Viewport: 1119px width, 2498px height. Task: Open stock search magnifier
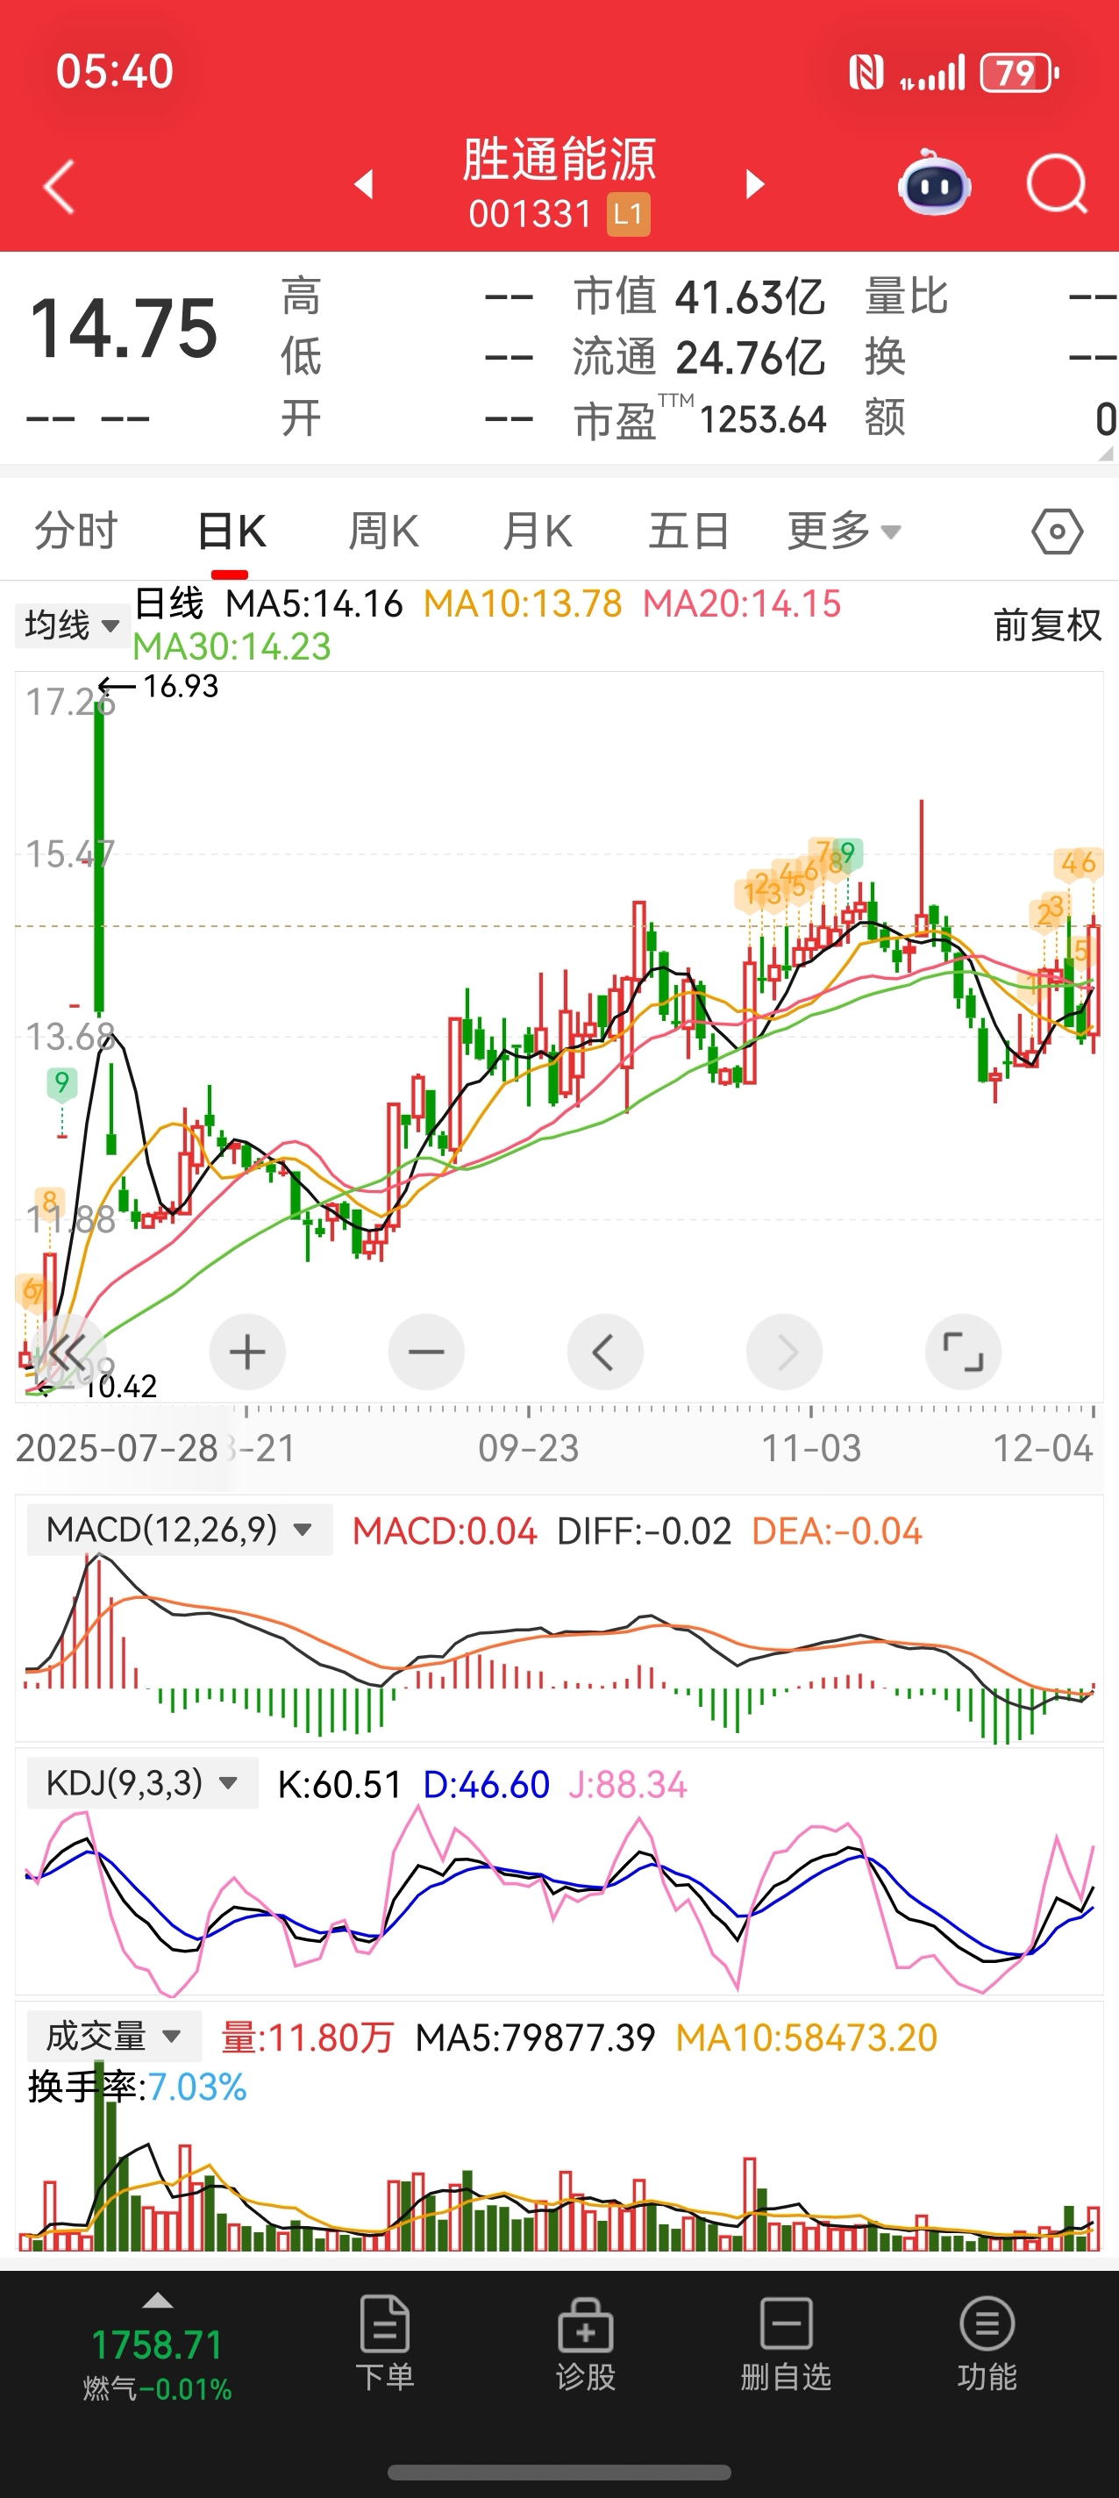pos(1056,183)
